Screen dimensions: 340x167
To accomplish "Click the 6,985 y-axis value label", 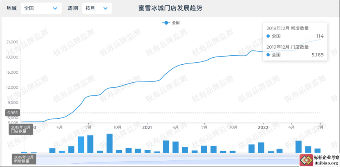I will point(13,113).
